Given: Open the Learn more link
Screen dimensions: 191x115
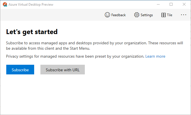Looking at the screenshot, I should click(155, 56).
